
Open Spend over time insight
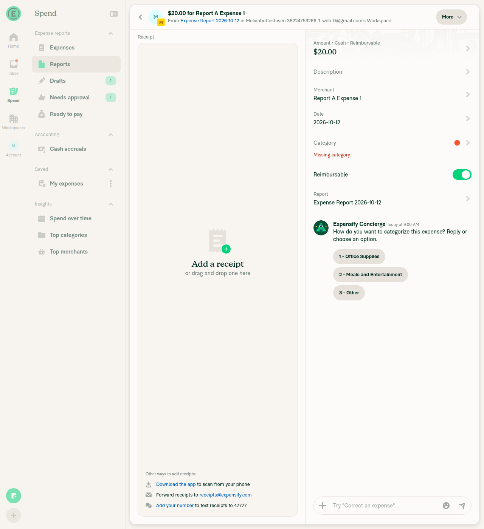pos(76,218)
